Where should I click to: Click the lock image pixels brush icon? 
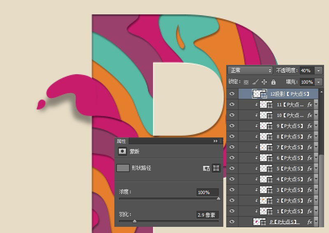(255, 82)
